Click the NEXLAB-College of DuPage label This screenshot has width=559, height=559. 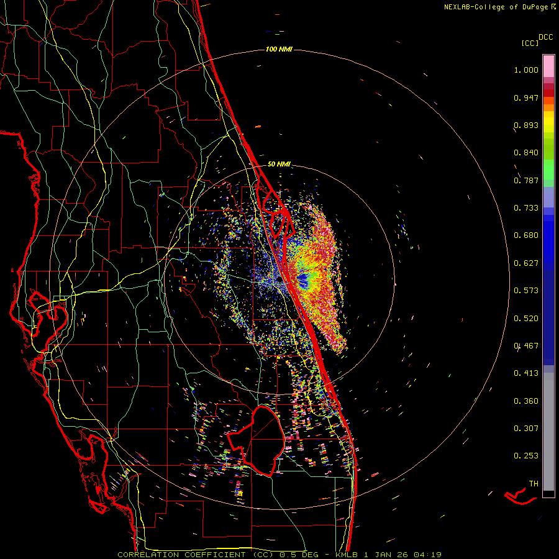[x=496, y=7]
